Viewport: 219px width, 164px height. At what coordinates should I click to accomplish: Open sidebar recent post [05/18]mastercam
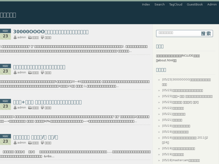pyautogui.click(x=181, y=160)
